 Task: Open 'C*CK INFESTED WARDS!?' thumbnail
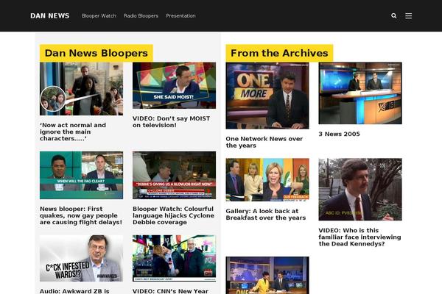(x=82, y=258)
